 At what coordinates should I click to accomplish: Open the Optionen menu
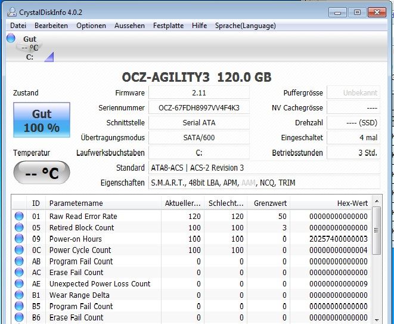(91, 26)
